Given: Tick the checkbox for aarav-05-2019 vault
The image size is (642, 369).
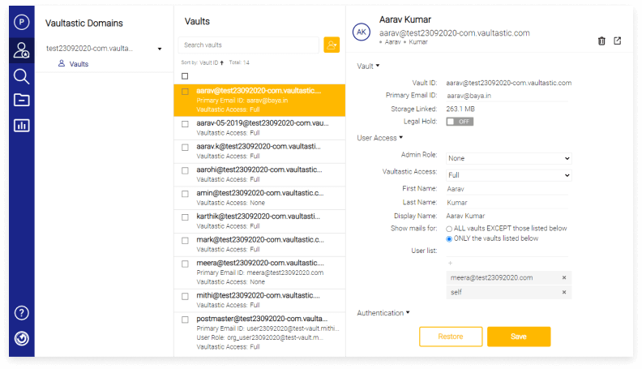Looking at the screenshot, I should 185,124.
